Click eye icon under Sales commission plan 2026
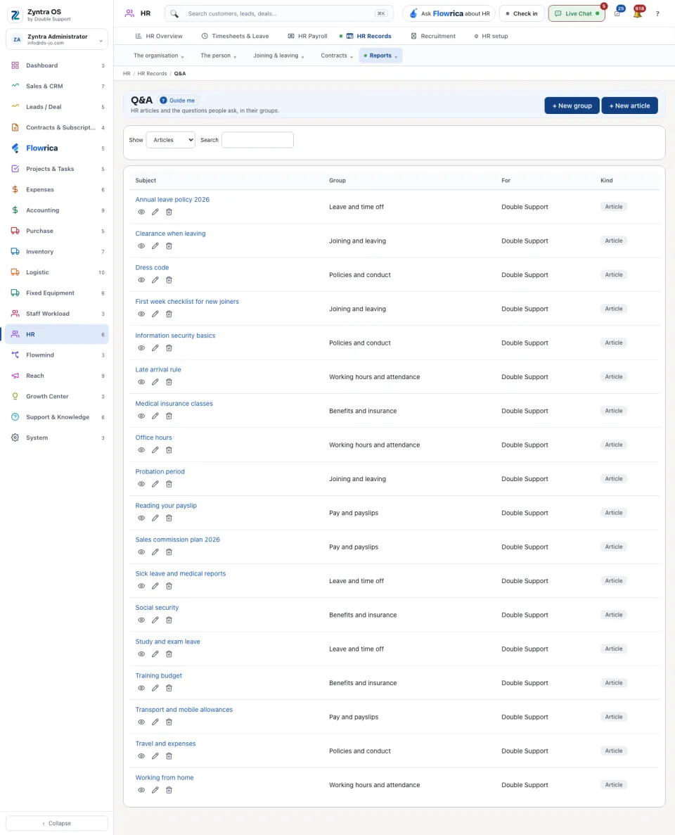 [141, 552]
